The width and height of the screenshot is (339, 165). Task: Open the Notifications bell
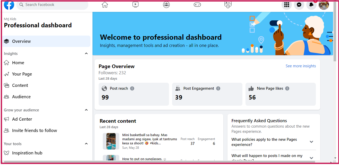click(x=311, y=5)
